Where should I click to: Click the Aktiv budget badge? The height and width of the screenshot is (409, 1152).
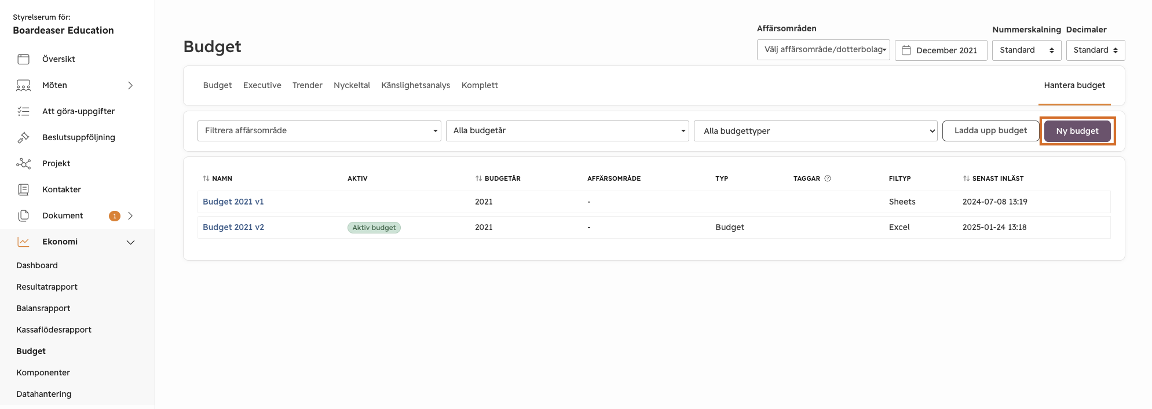click(374, 228)
